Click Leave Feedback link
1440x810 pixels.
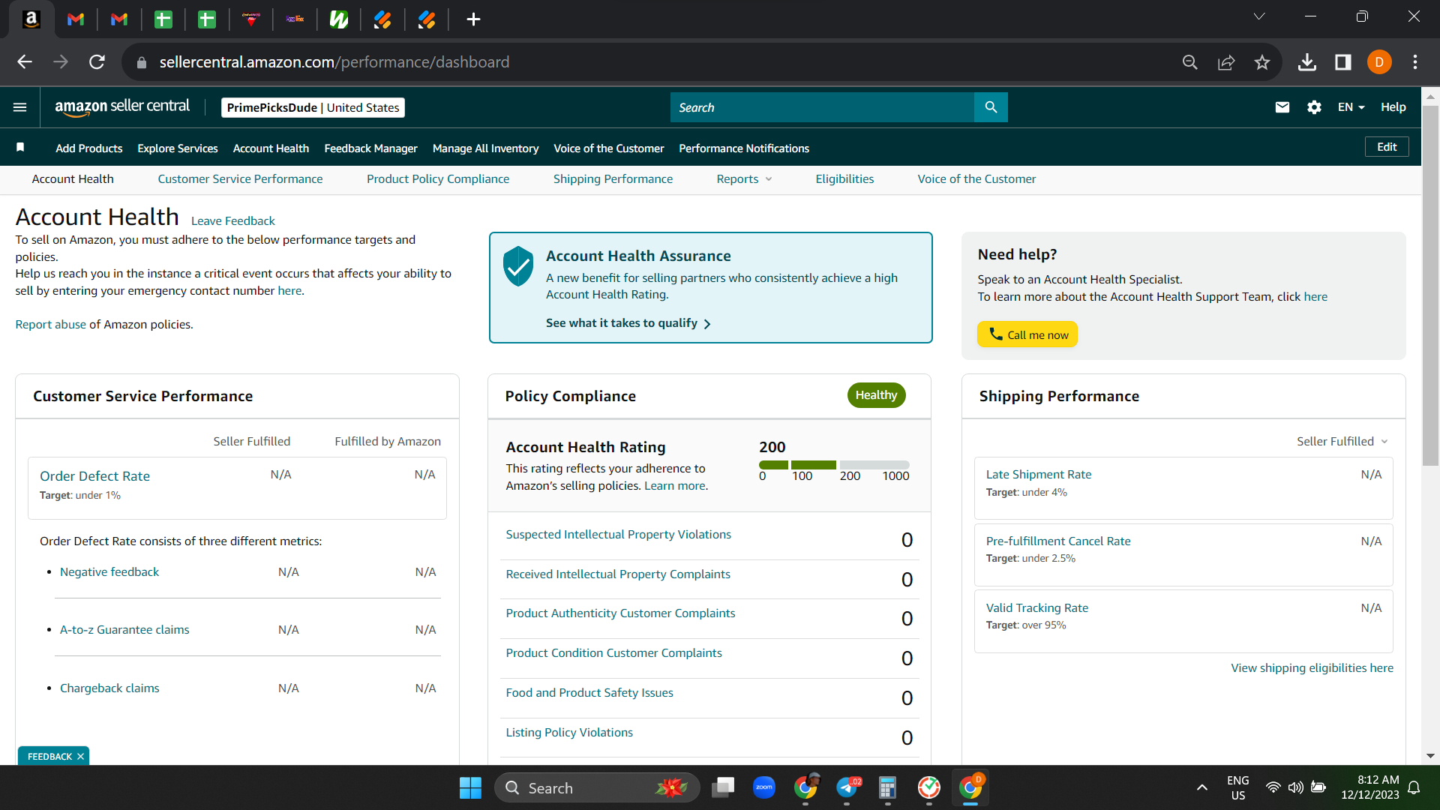click(233, 221)
